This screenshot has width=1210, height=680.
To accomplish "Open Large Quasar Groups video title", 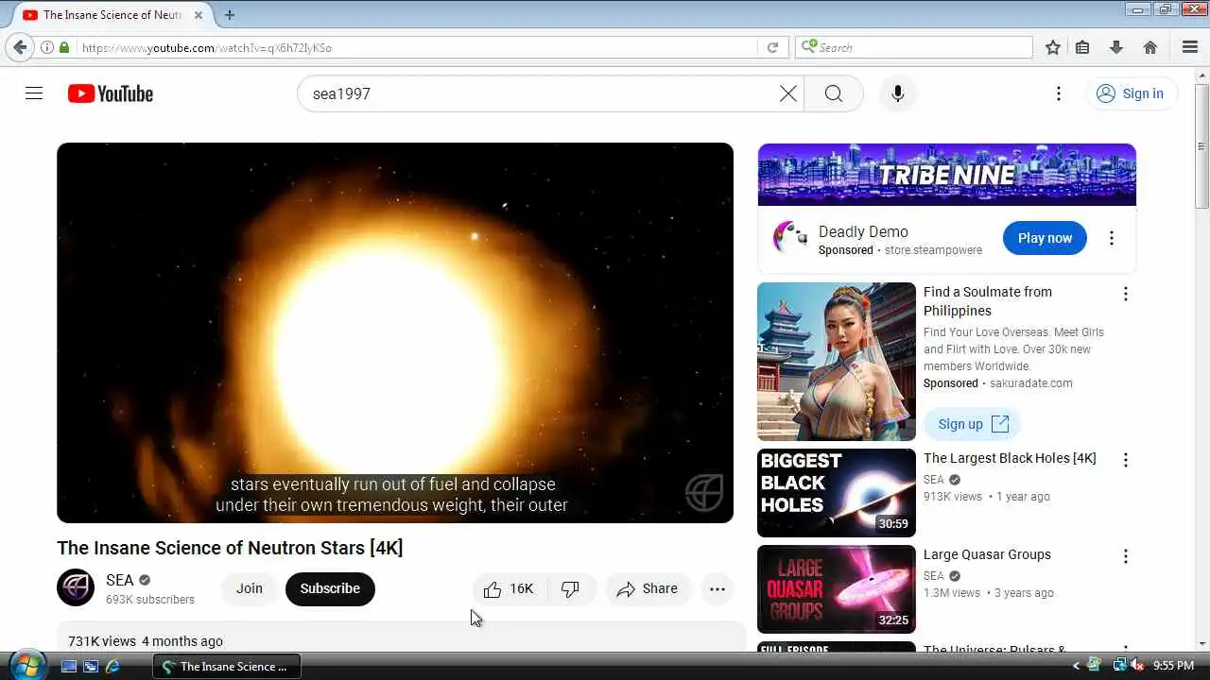I will click(x=987, y=554).
